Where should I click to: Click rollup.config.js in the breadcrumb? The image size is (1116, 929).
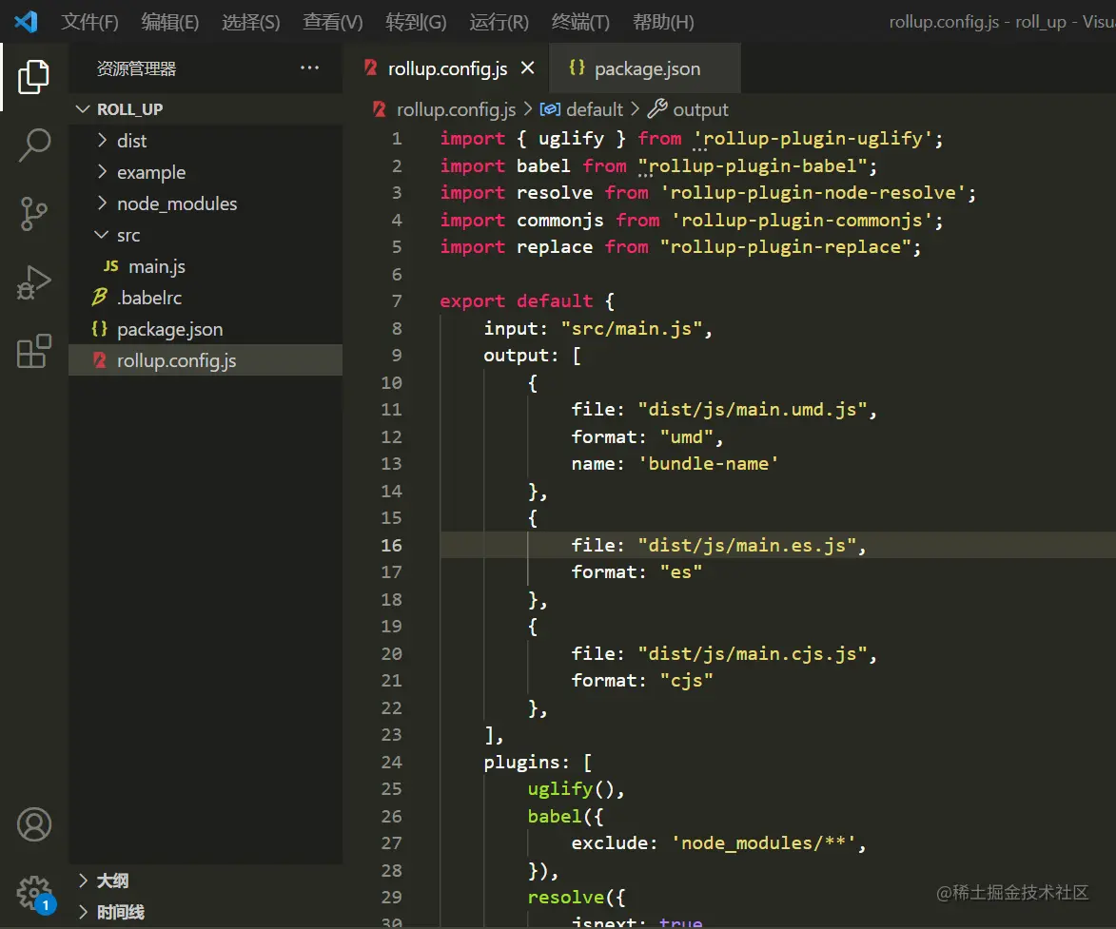coord(456,109)
